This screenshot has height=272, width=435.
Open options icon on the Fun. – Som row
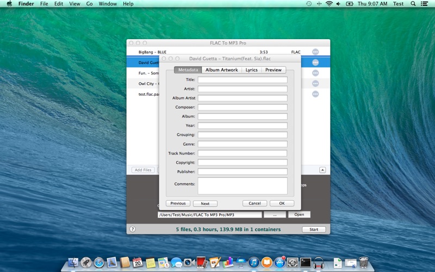click(315, 73)
